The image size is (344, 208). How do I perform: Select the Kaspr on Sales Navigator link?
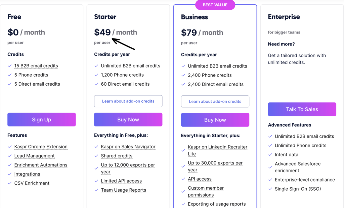[x=128, y=147]
